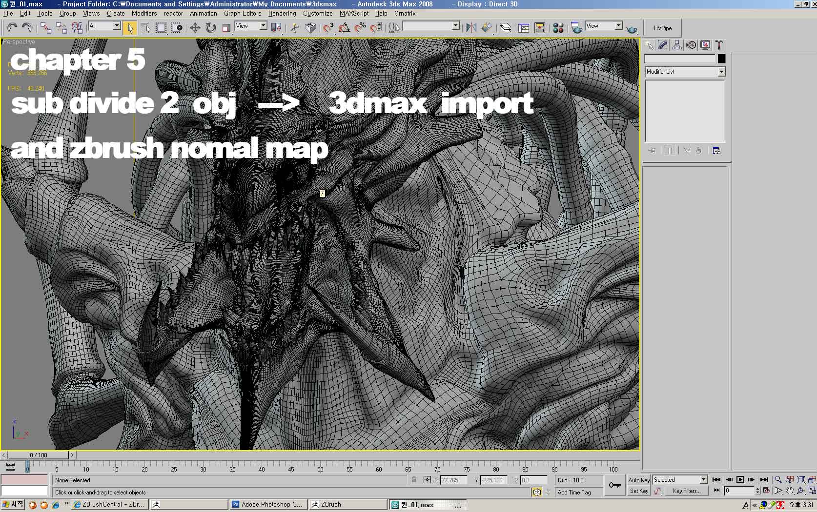Switch to Adobe Photoshop taskbar button
The height and width of the screenshot is (512, 817).
268,505
